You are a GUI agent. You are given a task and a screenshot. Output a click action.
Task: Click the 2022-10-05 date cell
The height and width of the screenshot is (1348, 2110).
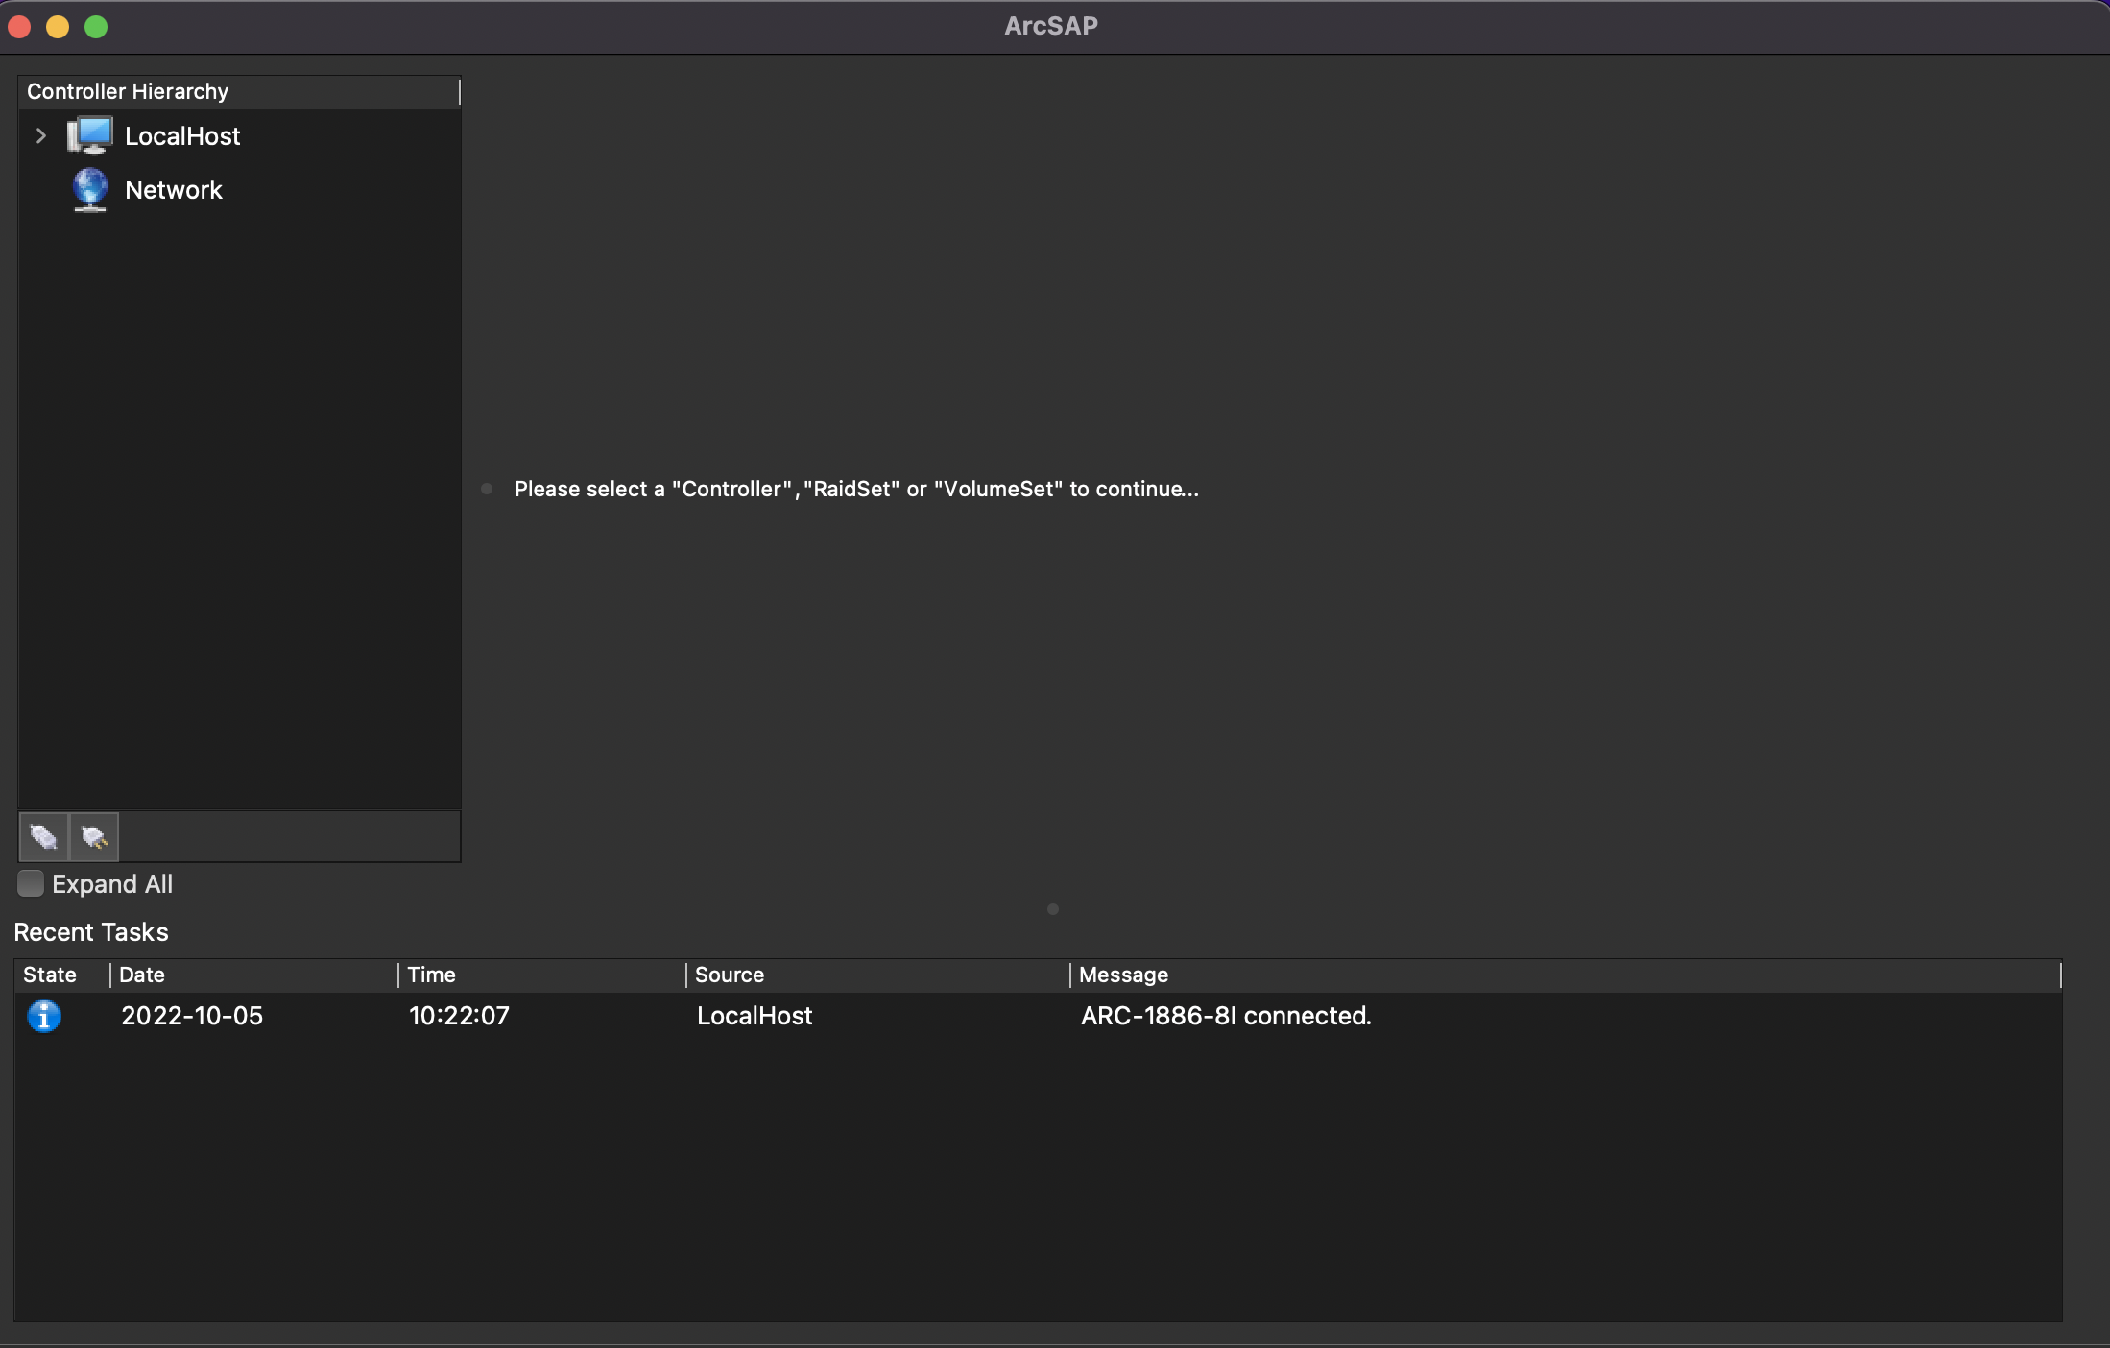(192, 1016)
